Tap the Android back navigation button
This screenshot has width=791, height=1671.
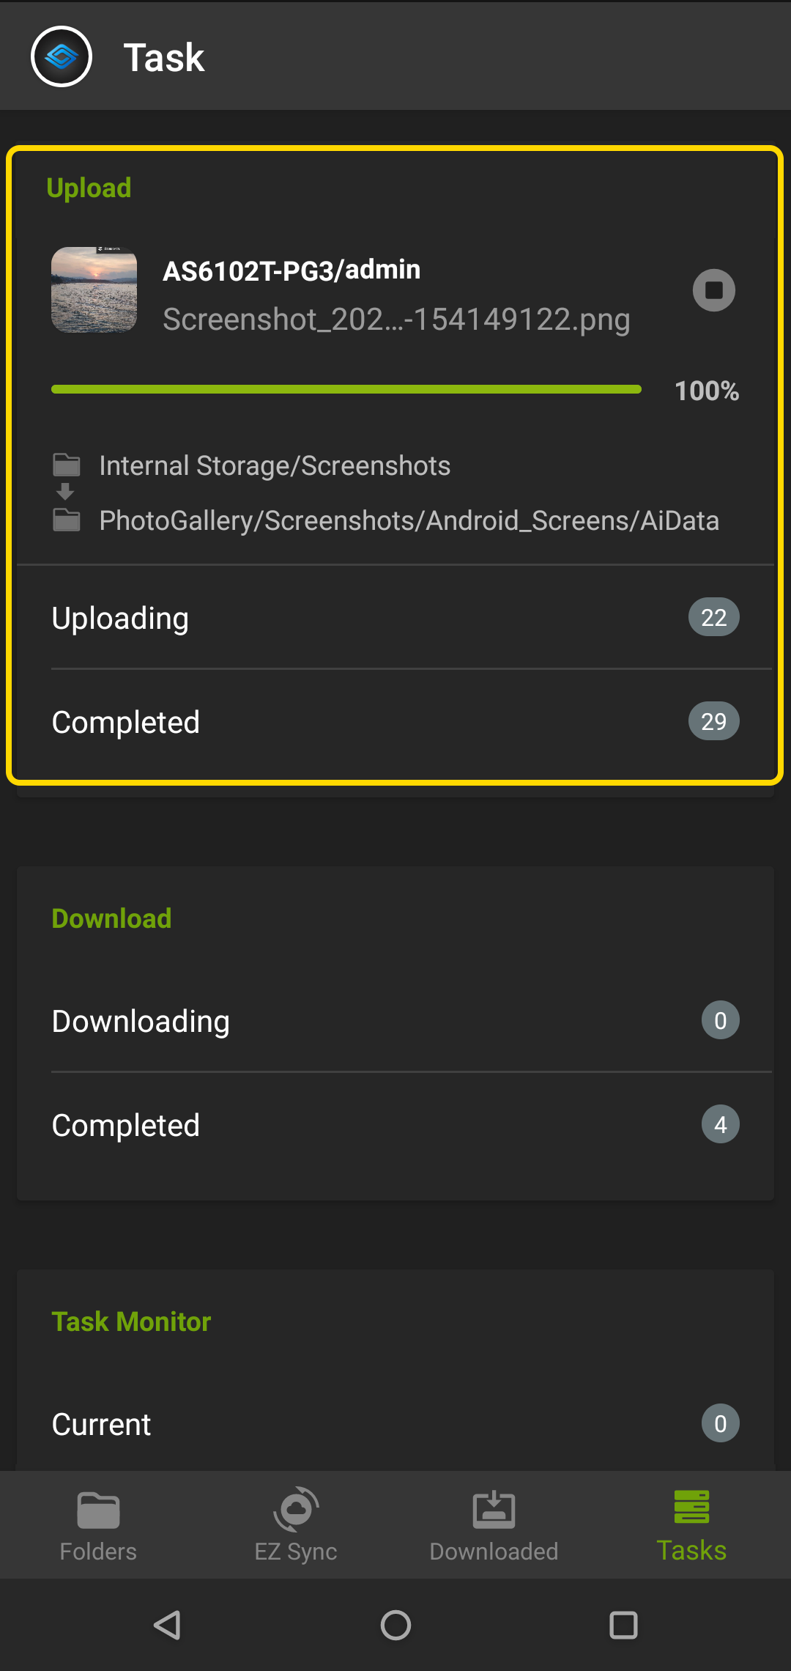coord(168,1625)
